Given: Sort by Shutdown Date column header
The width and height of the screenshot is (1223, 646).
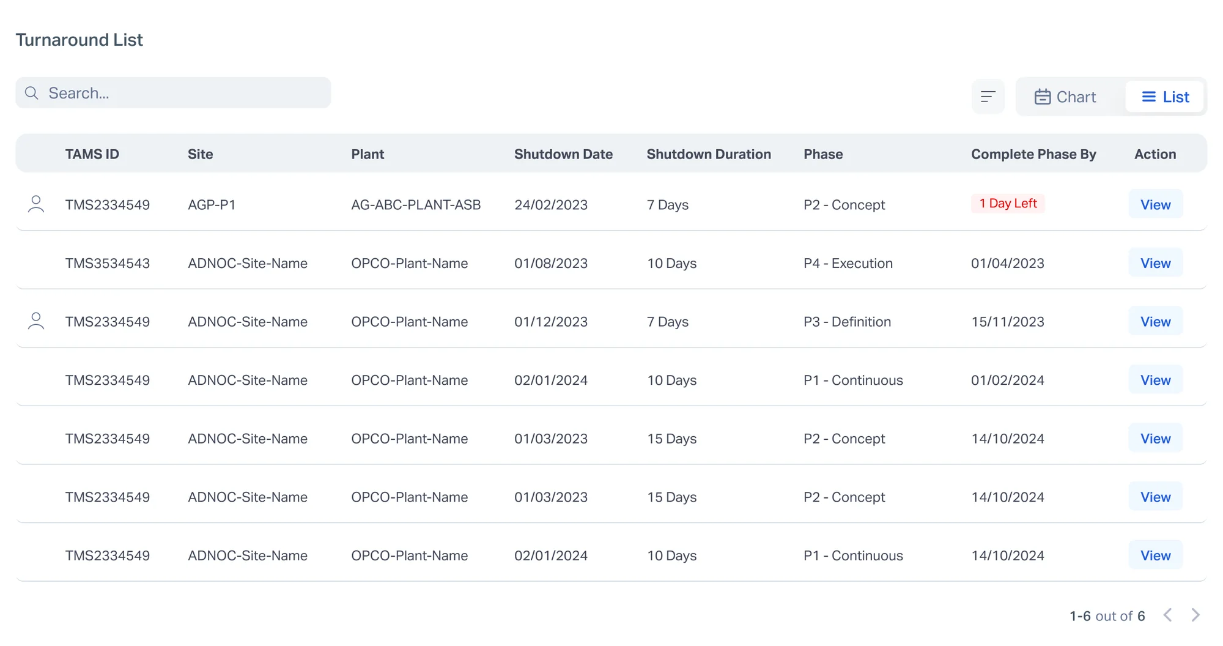Looking at the screenshot, I should pos(563,154).
